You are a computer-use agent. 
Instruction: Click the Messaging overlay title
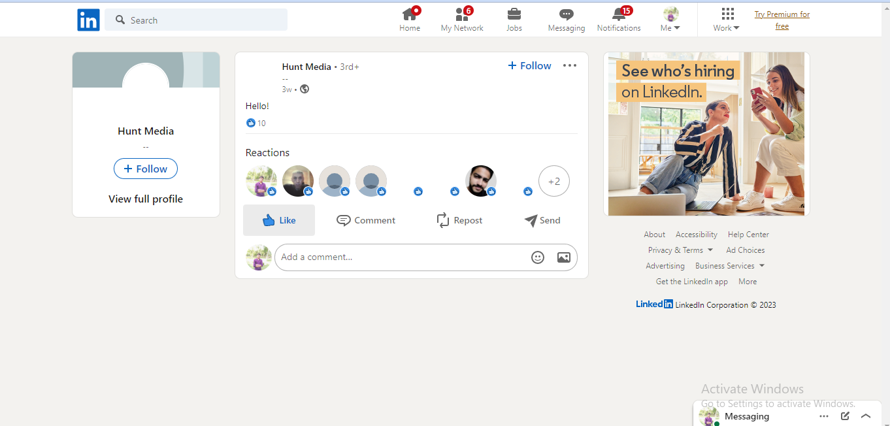click(747, 416)
